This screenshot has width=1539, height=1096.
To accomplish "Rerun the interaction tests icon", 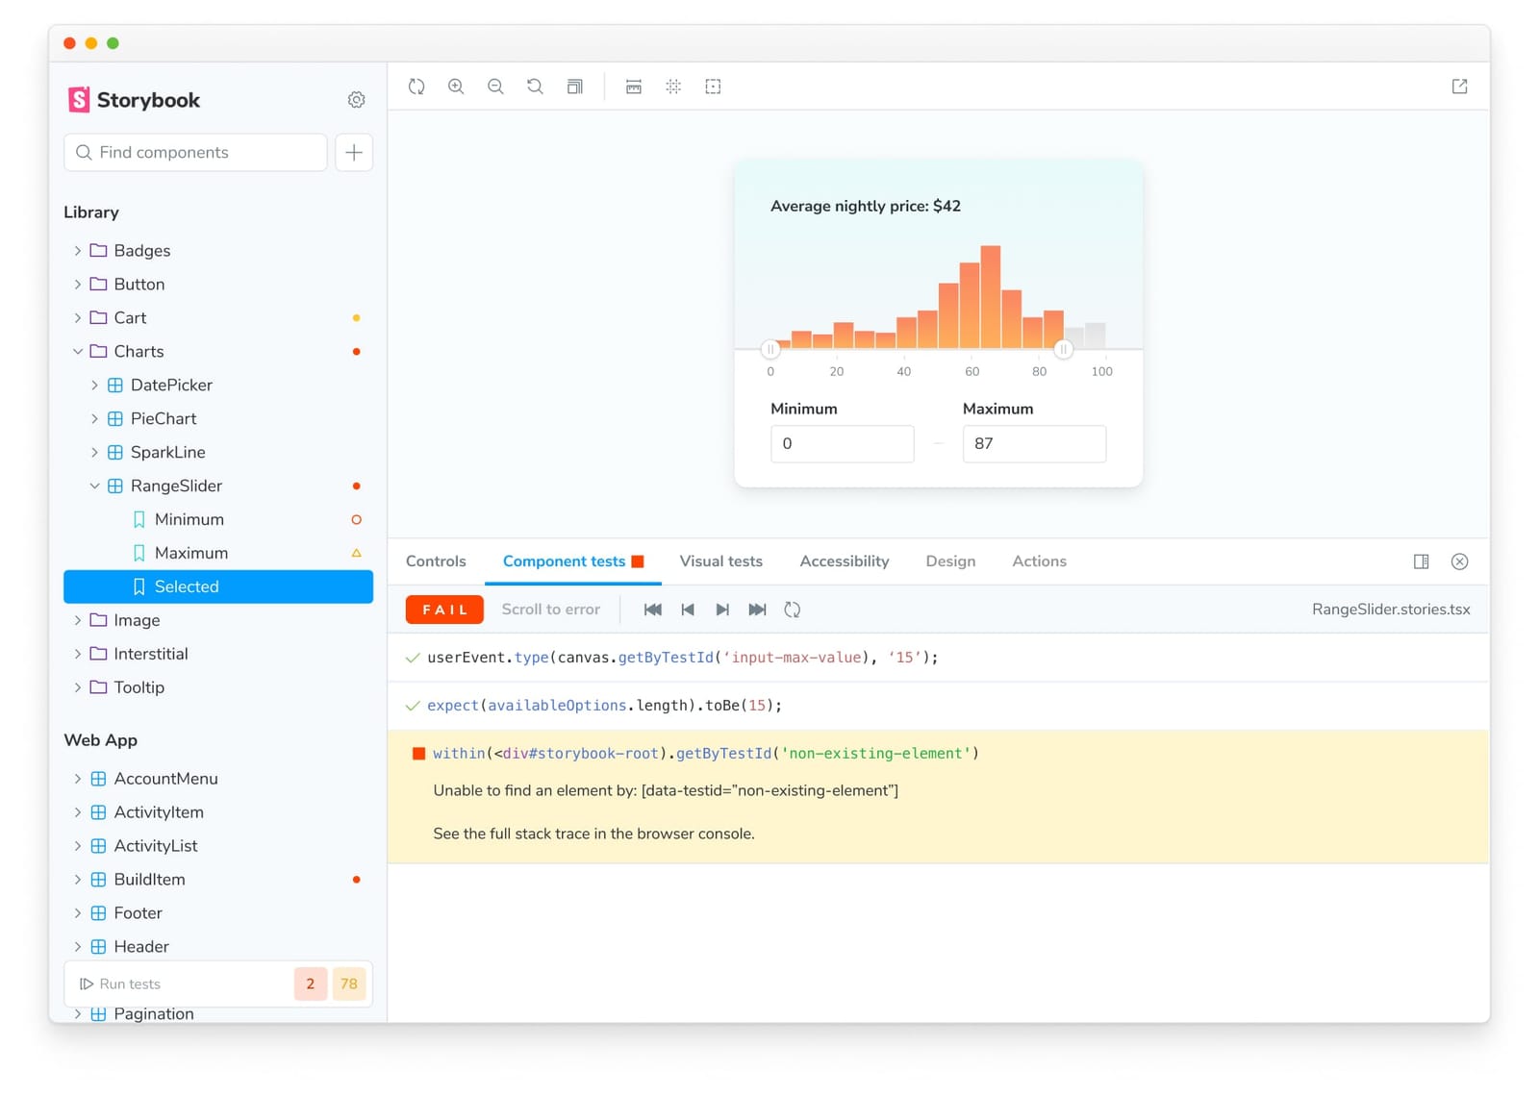I will pos(792,610).
